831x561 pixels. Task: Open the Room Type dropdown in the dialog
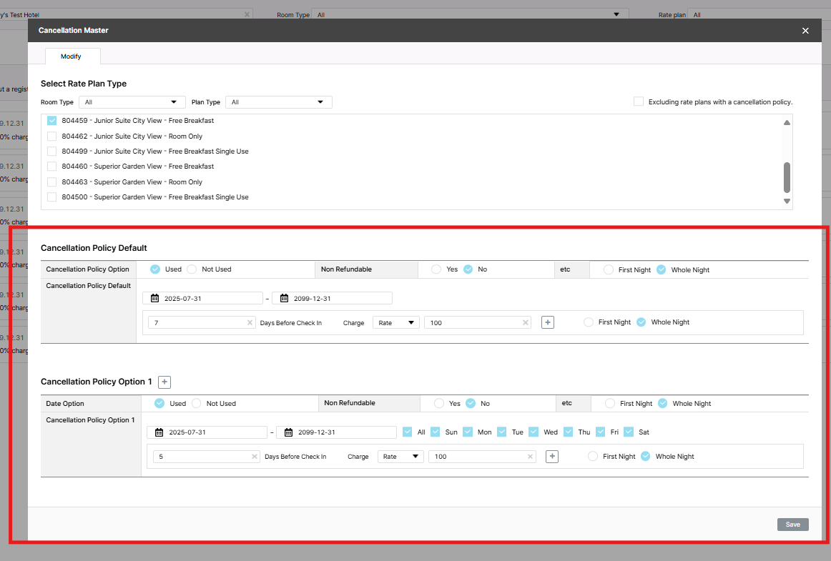[x=132, y=102]
